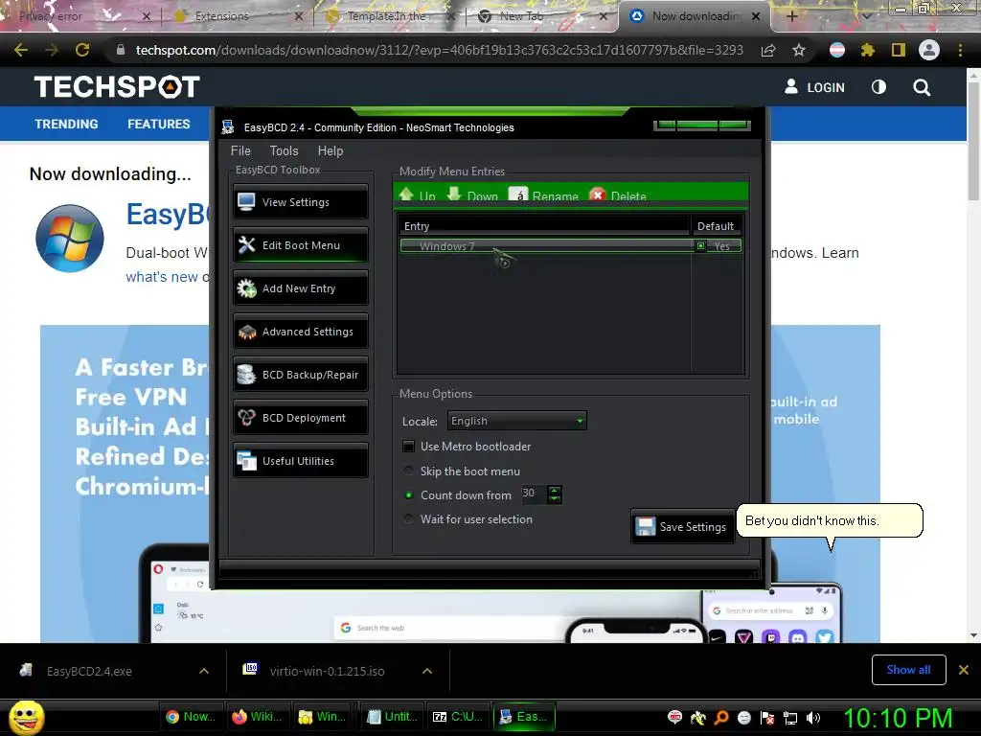Toggle TechSpot dark mode contrast icon
This screenshot has width=981, height=736.
point(878,87)
